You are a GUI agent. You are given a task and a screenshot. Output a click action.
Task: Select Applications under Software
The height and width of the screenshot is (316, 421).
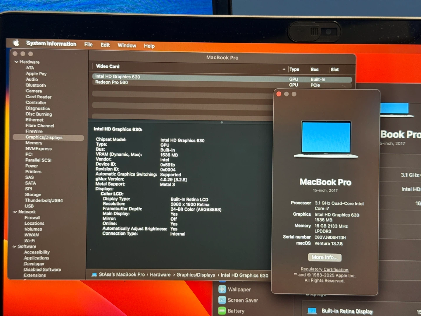[x=37, y=258]
